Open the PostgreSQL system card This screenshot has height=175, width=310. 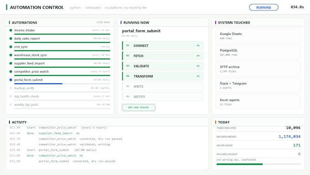click(258, 52)
